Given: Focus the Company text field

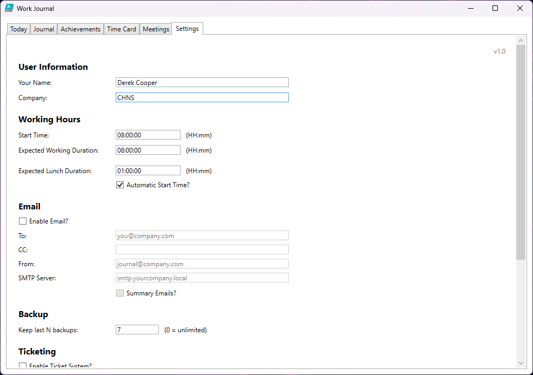Looking at the screenshot, I should point(202,97).
